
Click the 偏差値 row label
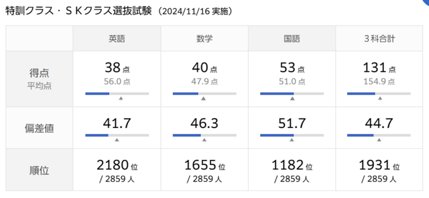[x=39, y=129]
